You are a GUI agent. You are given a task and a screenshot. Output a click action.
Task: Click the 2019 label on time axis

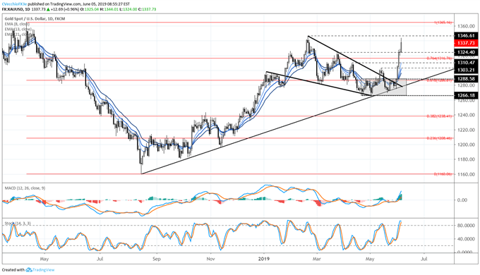pos(263,259)
